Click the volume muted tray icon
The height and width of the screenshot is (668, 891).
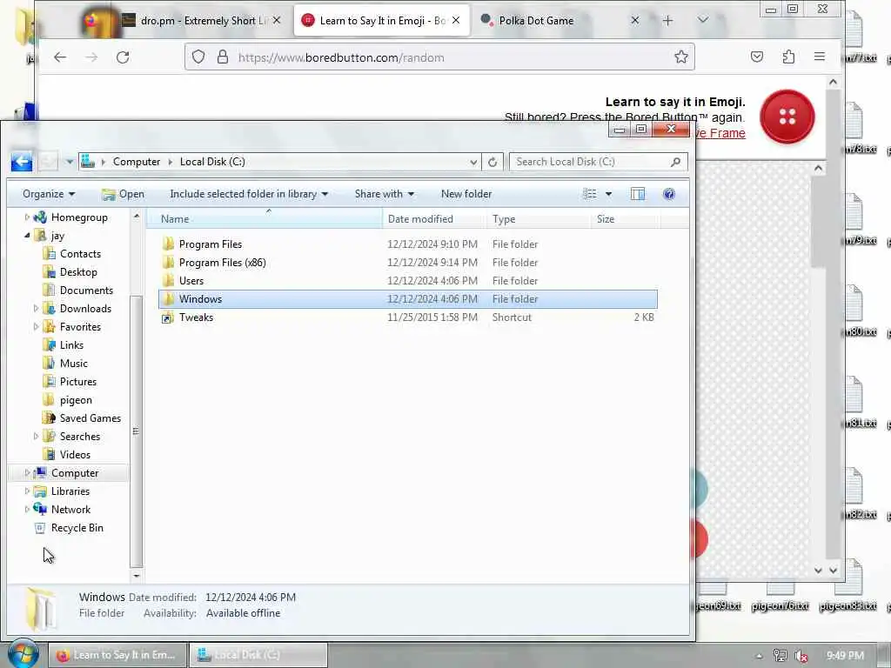801,656
